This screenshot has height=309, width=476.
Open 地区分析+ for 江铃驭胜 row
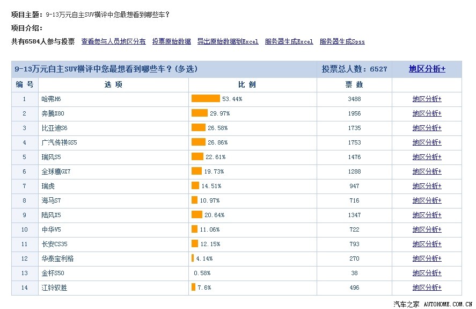[x=427, y=288]
